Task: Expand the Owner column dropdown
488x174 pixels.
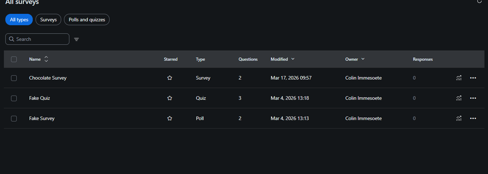Action: click(x=363, y=59)
